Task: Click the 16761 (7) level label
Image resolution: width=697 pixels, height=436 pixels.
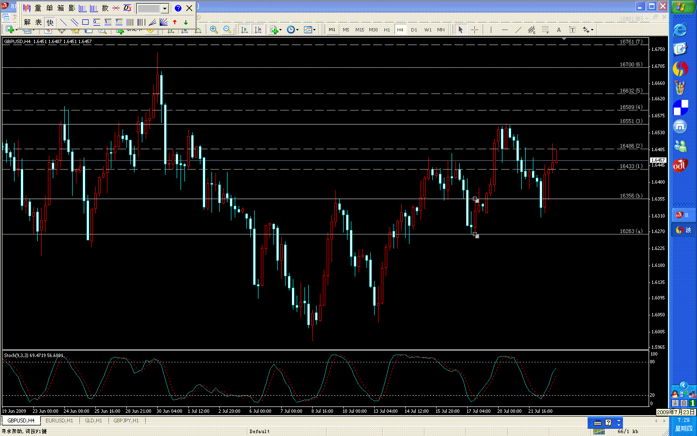Action: click(631, 42)
